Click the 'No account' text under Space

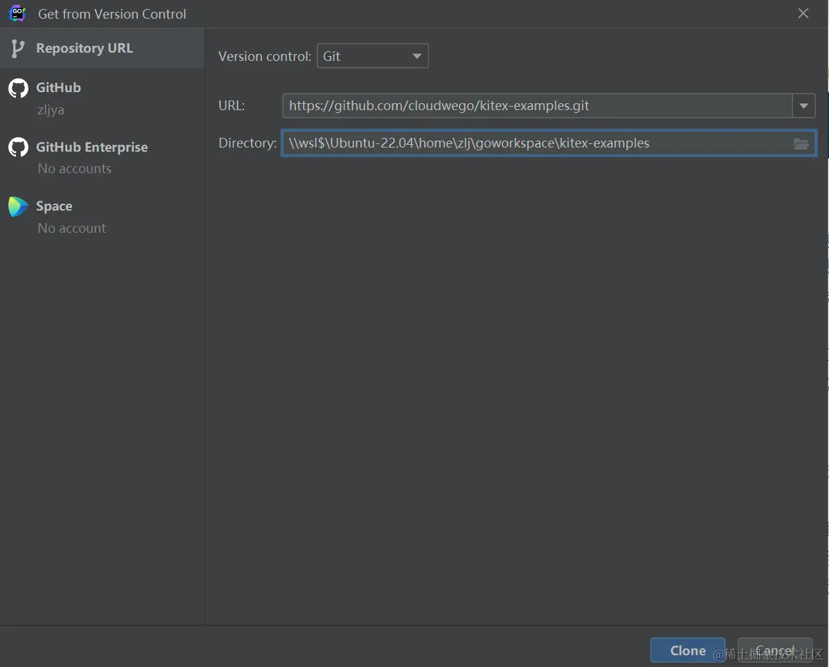[x=71, y=228]
